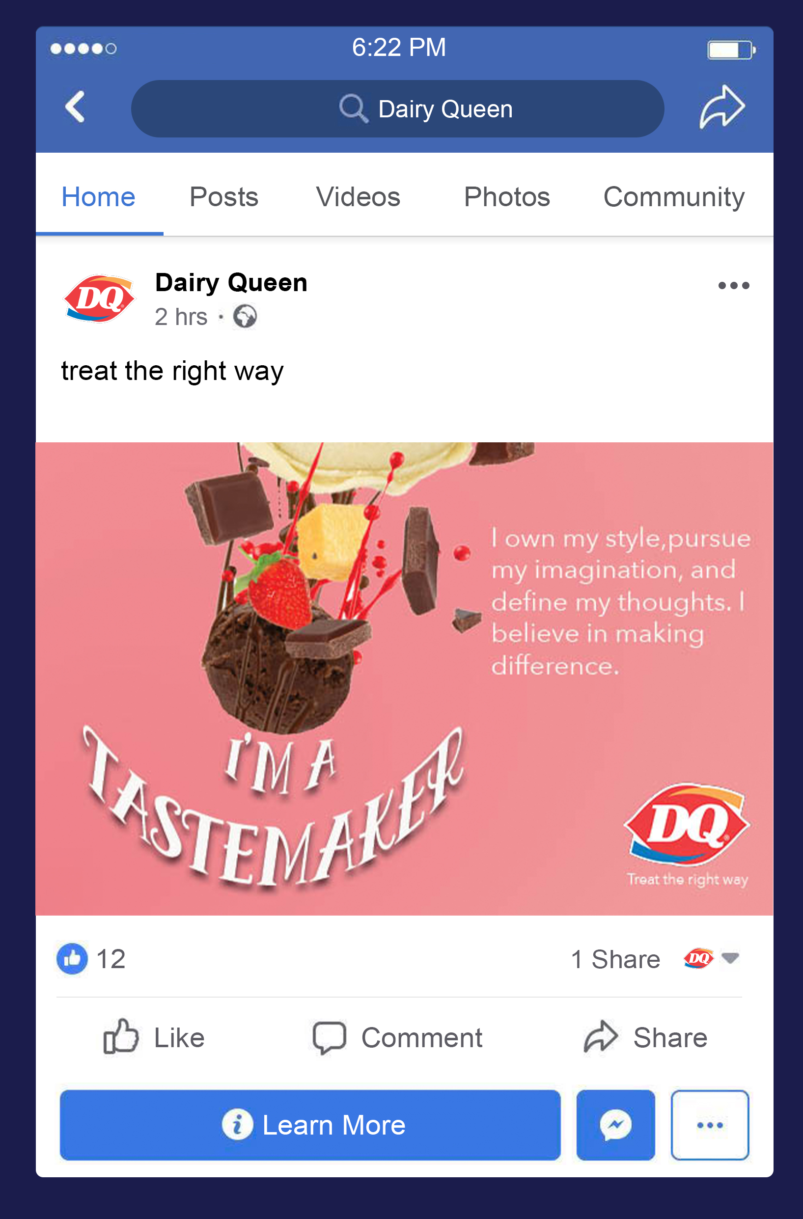Click the Comment button
This screenshot has height=1219, width=803.
pyautogui.click(x=398, y=1038)
